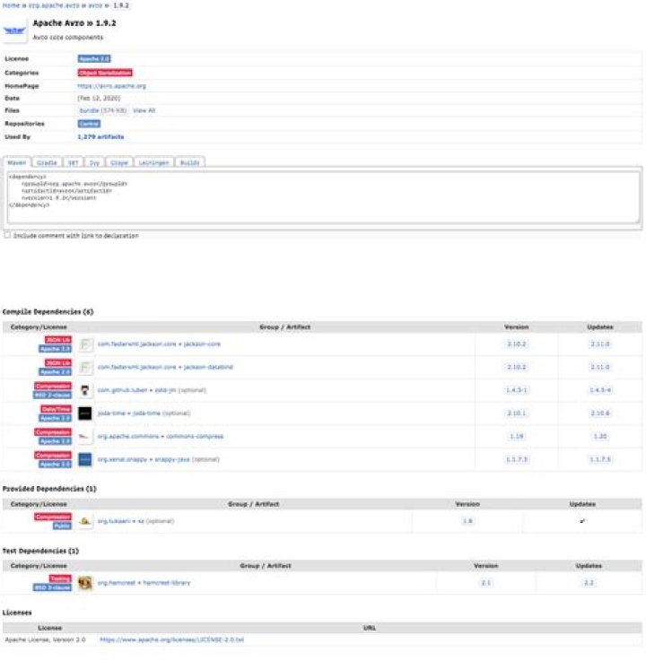Click the jackson-core artifact icon
Image resolution: width=646 pixels, height=670 pixels.
click(85, 344)
